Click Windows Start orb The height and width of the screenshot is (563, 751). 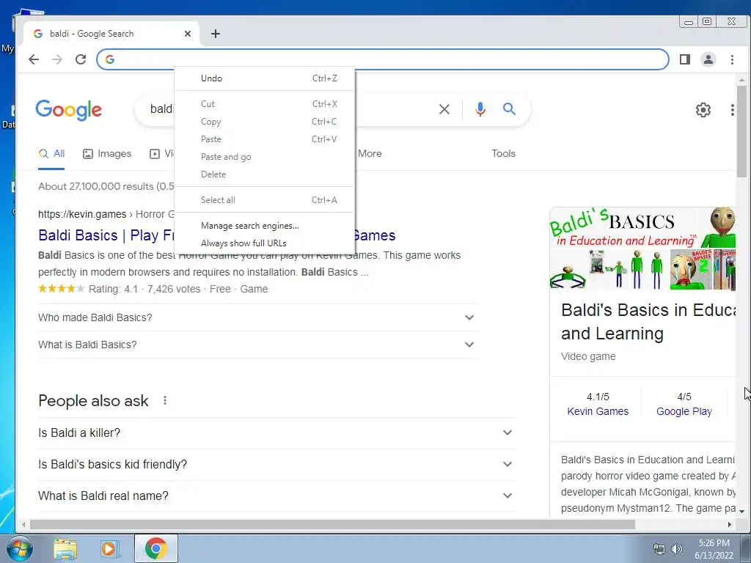19,548
